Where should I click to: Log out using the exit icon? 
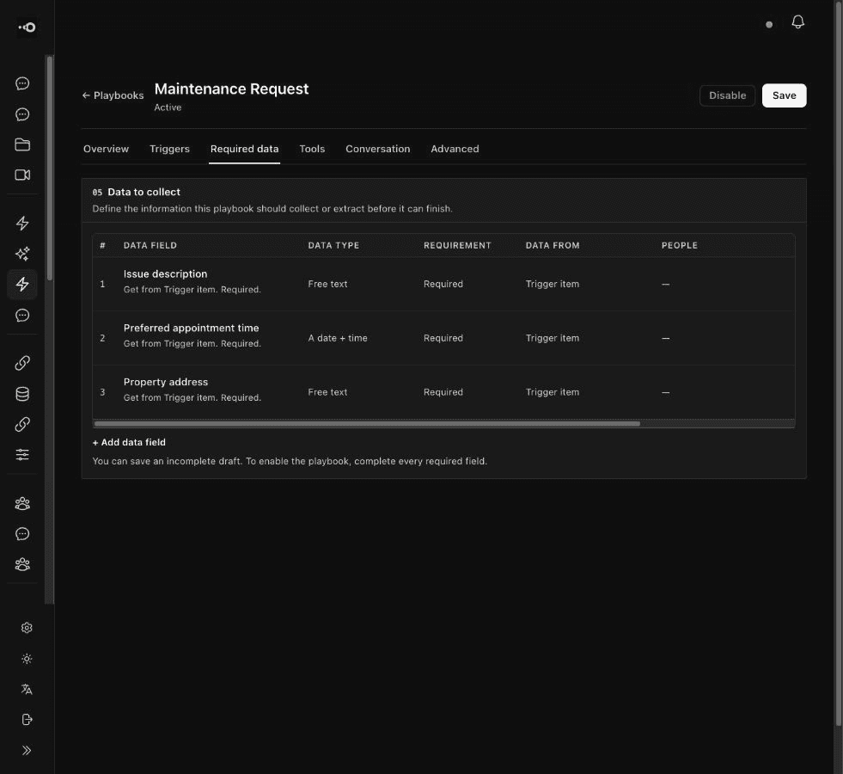[x=27, y=720]
